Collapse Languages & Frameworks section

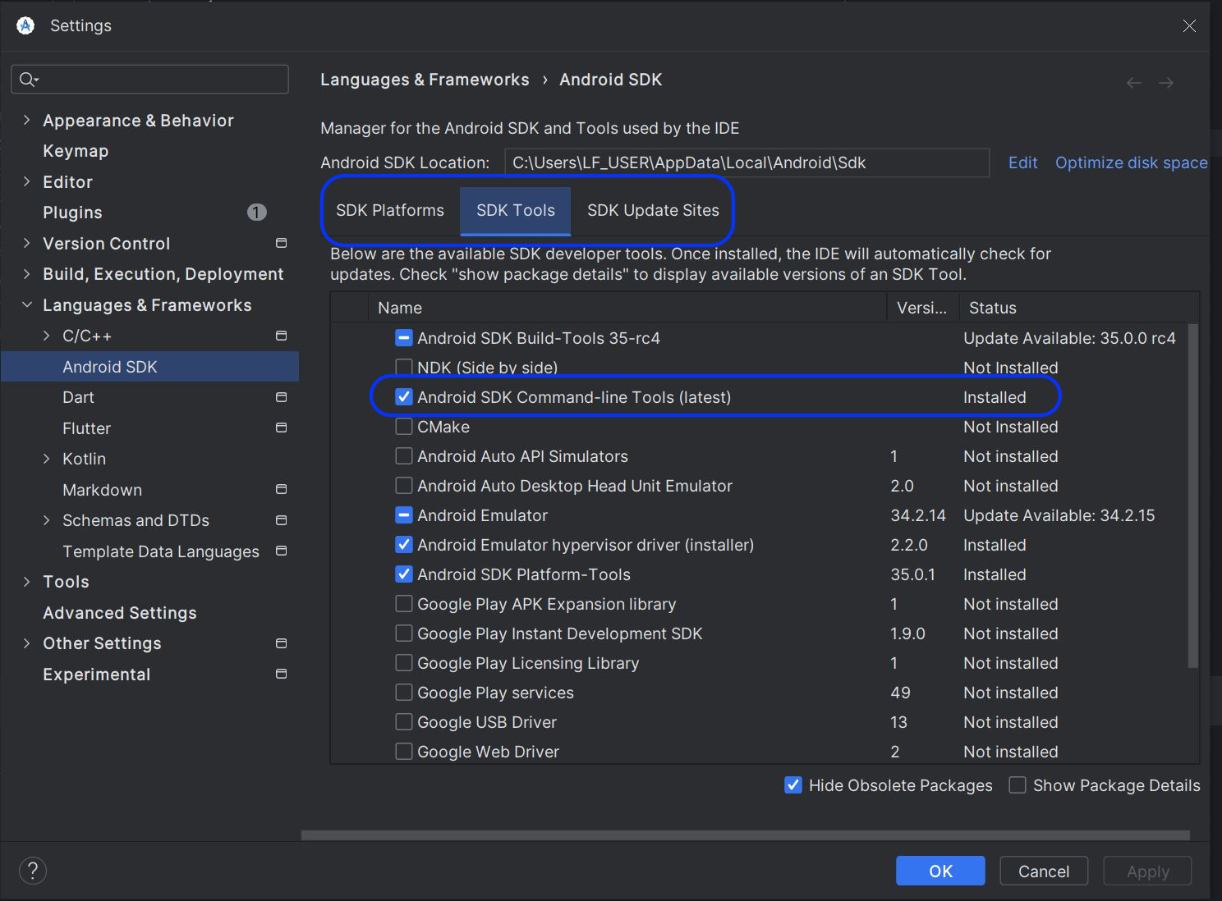click(x=26, y=305)
